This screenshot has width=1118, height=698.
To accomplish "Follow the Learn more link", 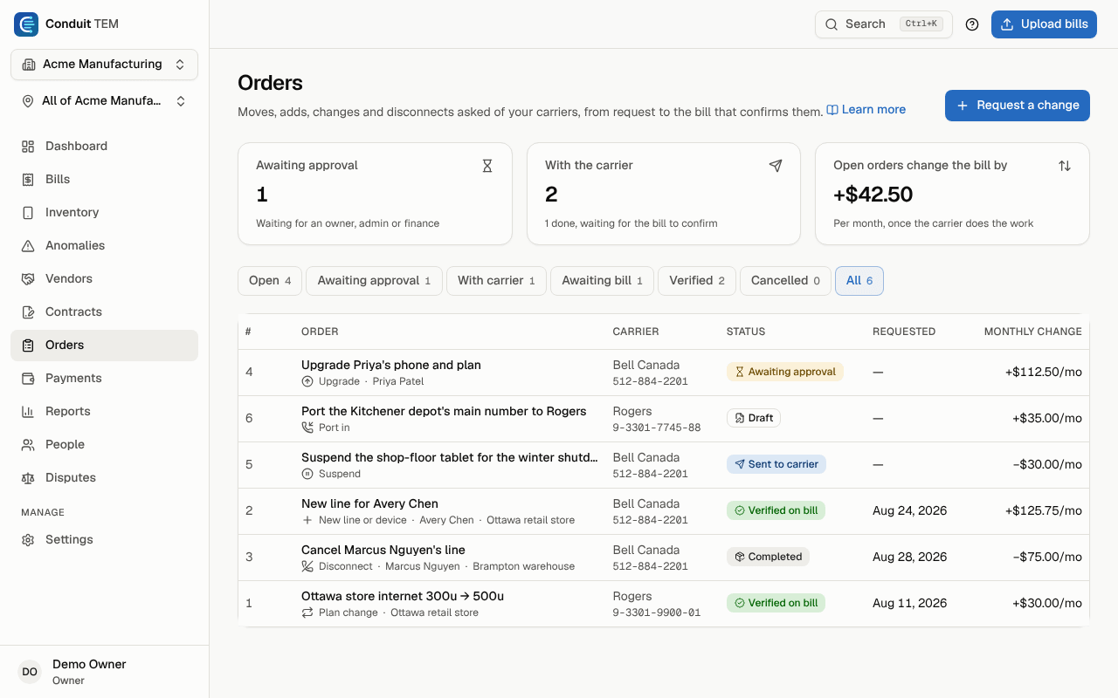I will (x=866, y=110).
